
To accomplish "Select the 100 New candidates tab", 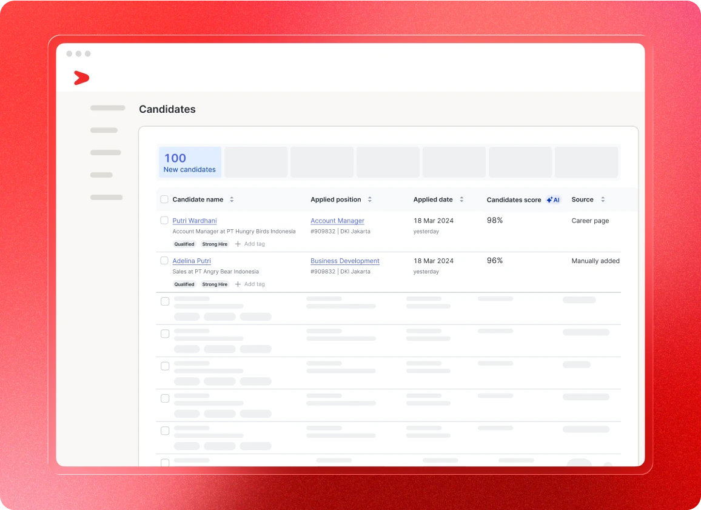I will point(190,163).
